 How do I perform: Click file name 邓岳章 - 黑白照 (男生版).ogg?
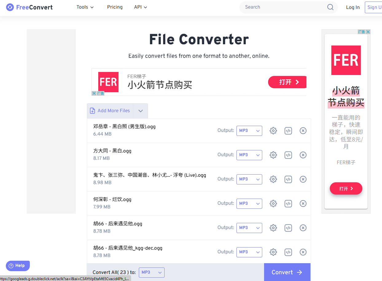click(x=124, y=126)
